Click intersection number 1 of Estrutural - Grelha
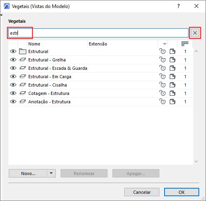206x201 pixels. 185,60
